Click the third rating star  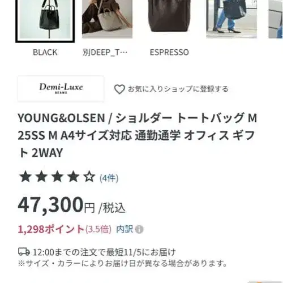(x=57, y=177)
